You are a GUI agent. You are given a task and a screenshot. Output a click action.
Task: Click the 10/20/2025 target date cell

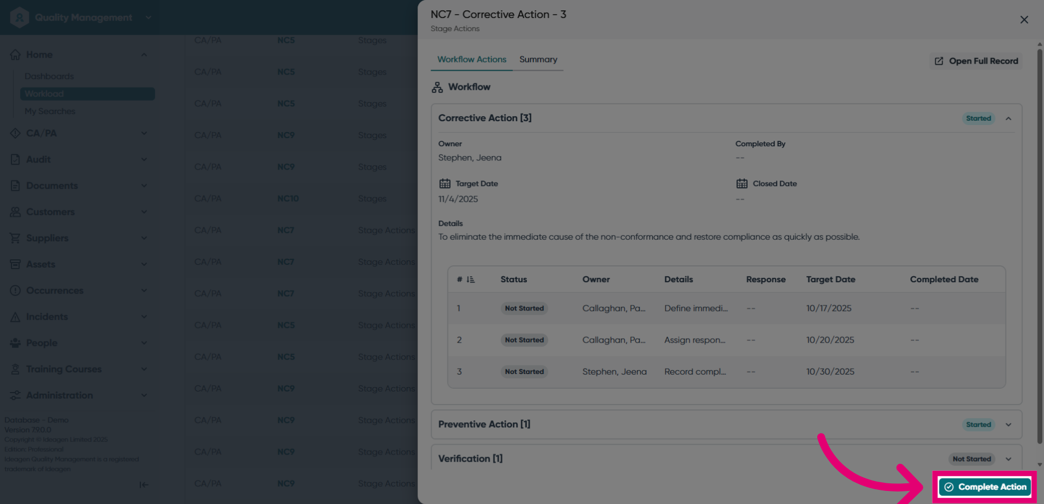[830, 340]
